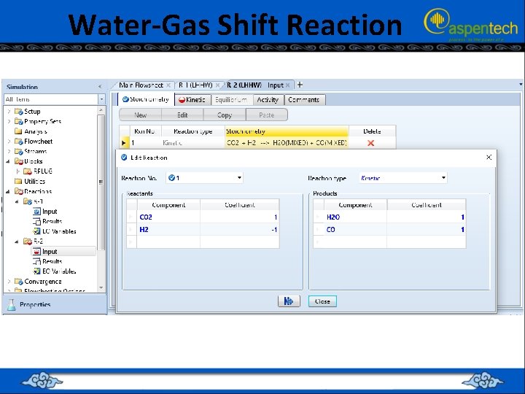Click the R-2 EO Variables icon
Screen dimensions: 525x394
36,271
